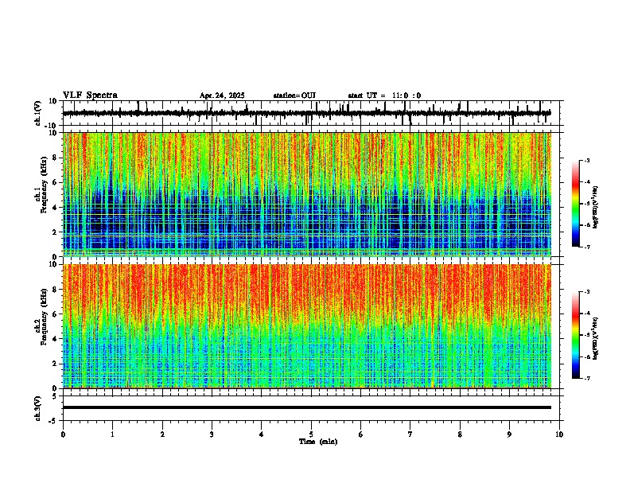Click the 'Time (min)' axis label
Viewport: 630px width, 487px height.
318,442
